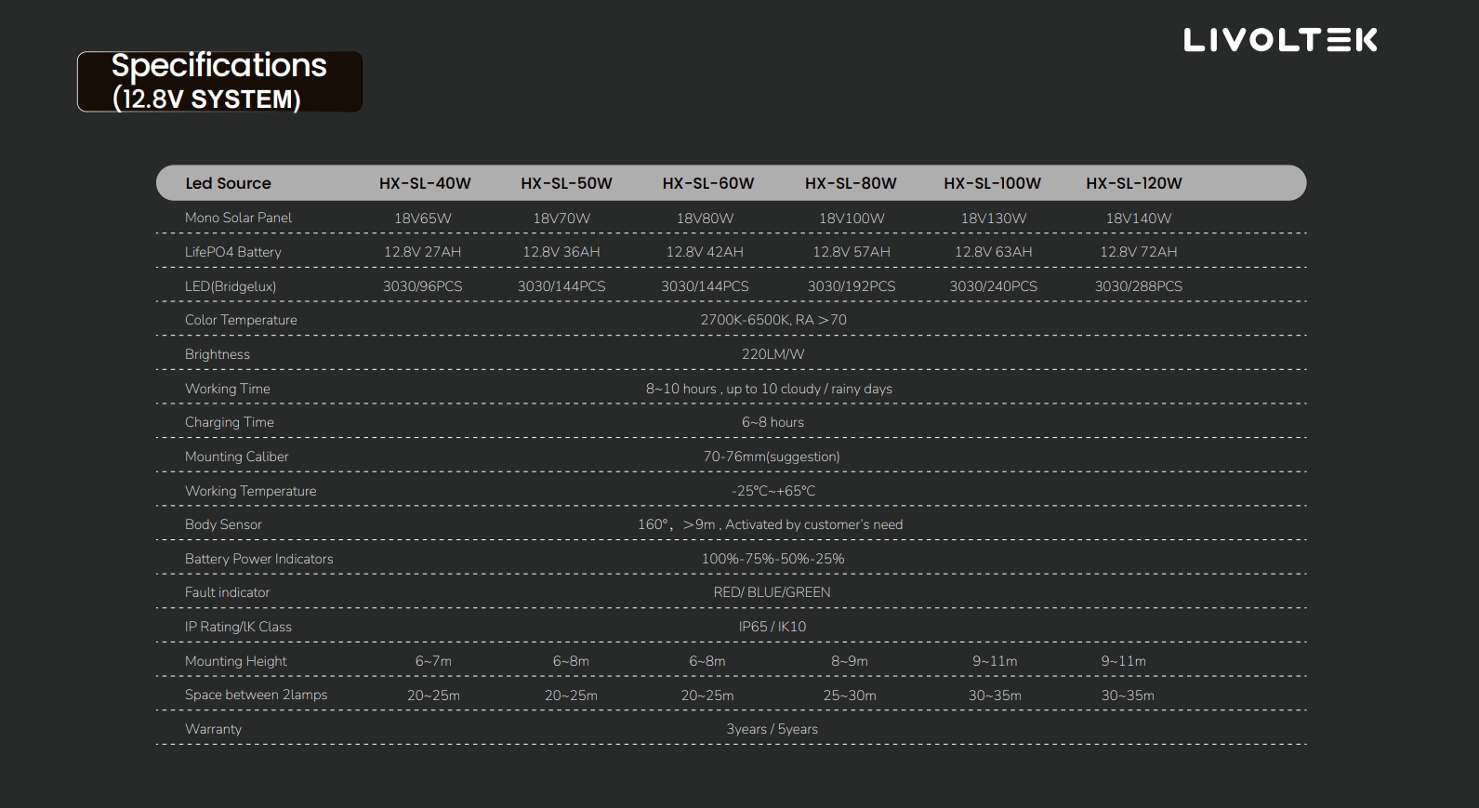Click the 12.8V 42AH battery value
This screenshot has width=1479, height=808.
coord(705,252)
